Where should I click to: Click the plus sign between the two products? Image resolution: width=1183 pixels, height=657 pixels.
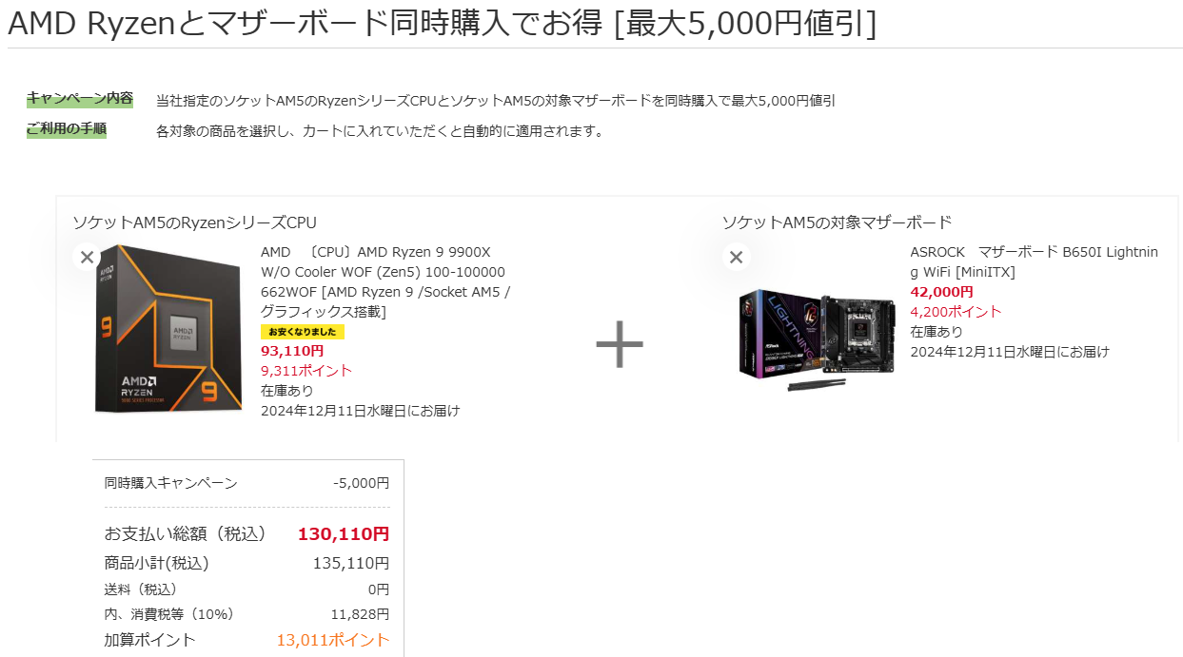(x=620, y=344)
